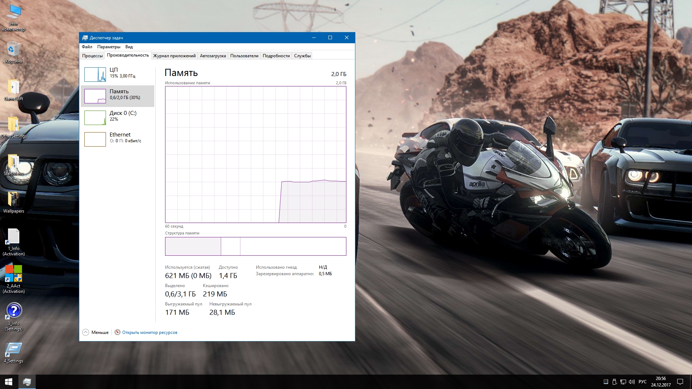Select the 3_Info (Settings) help shortcut
692x389 pixels.
[x=14, y=317]
